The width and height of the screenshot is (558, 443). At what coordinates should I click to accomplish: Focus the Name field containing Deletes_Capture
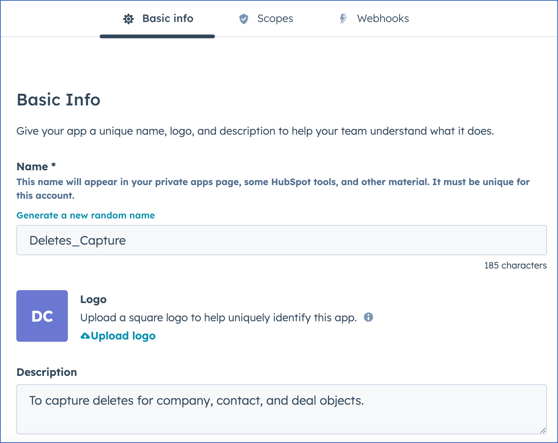pos(281,240)
